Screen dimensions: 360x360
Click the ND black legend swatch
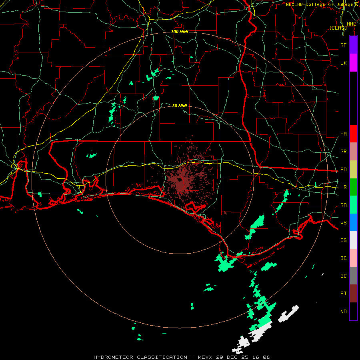coord(353,311)
